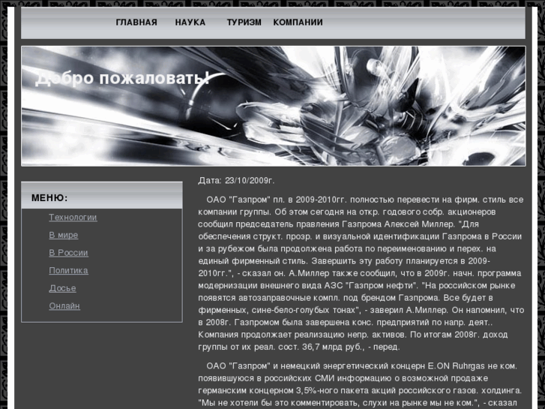Screen dimensions: 545x409
Task: Click the В мире link
Action: 64,235
